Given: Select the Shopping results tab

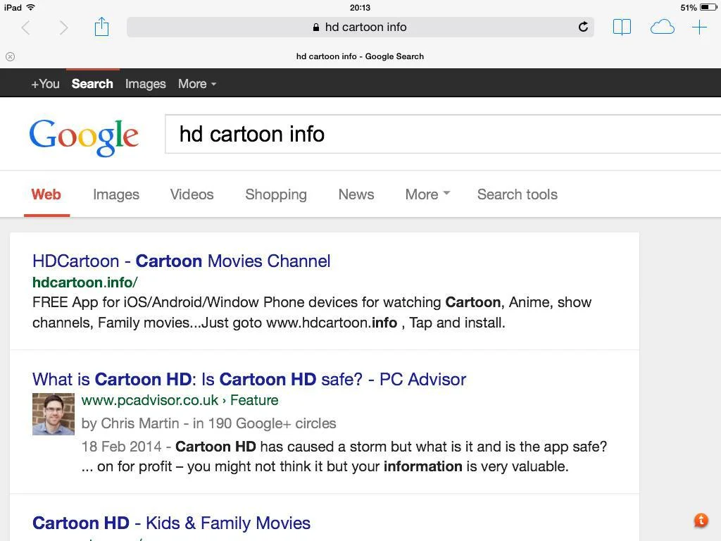Looking at the screenshot, I should (276, 194).
